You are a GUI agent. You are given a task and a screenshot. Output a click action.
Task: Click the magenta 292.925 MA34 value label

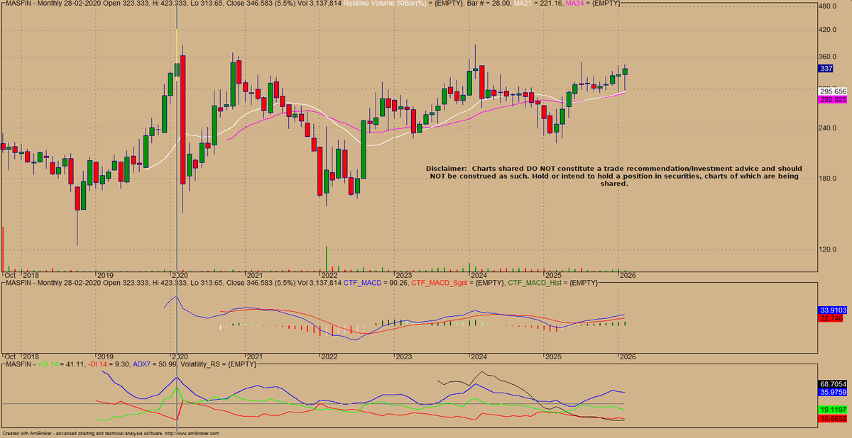833,100
